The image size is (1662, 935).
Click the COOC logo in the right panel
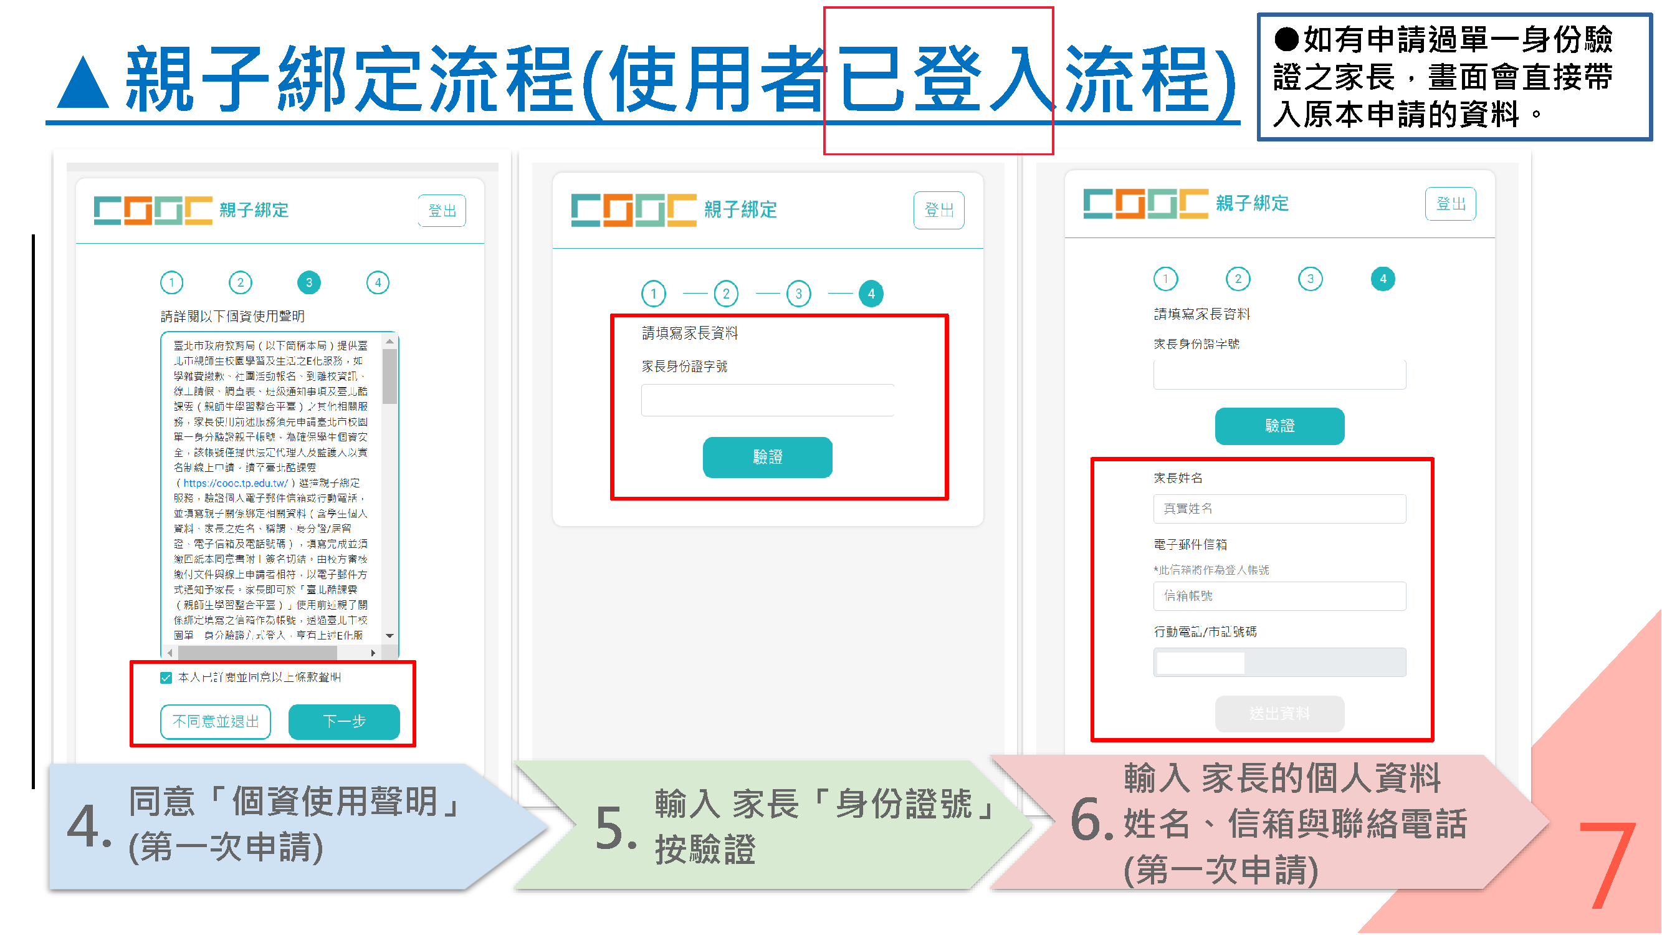(x=1145, y=203)
